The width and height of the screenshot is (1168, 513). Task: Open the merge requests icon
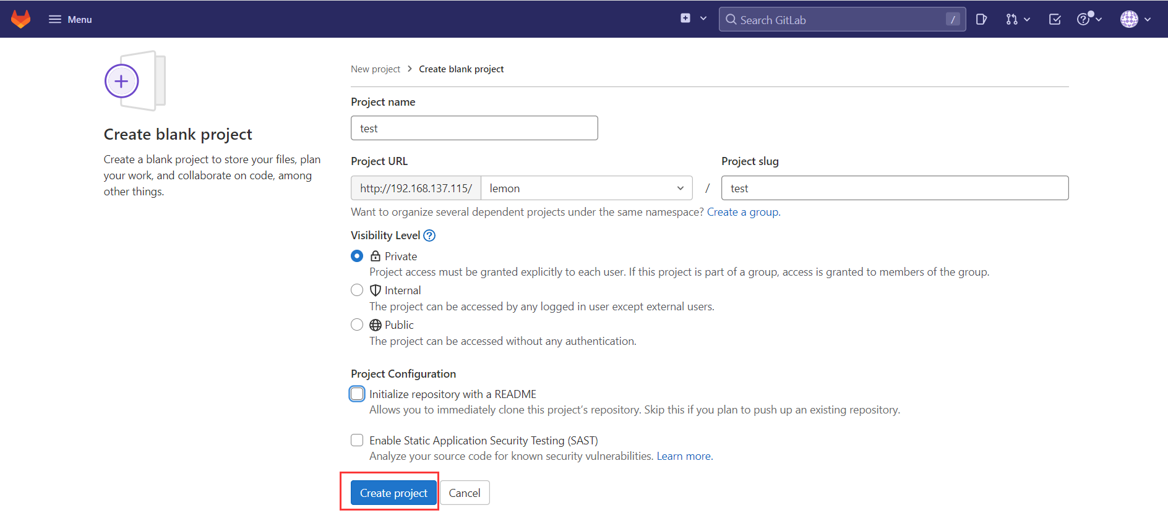[1011, 19]
